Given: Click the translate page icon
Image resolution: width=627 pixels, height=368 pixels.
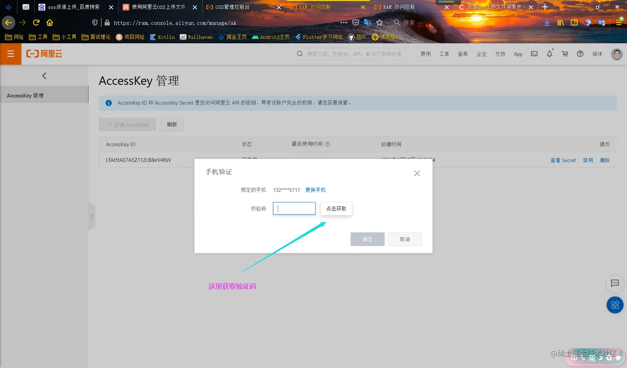Looking at the screenshot, I should coord(367,23).
